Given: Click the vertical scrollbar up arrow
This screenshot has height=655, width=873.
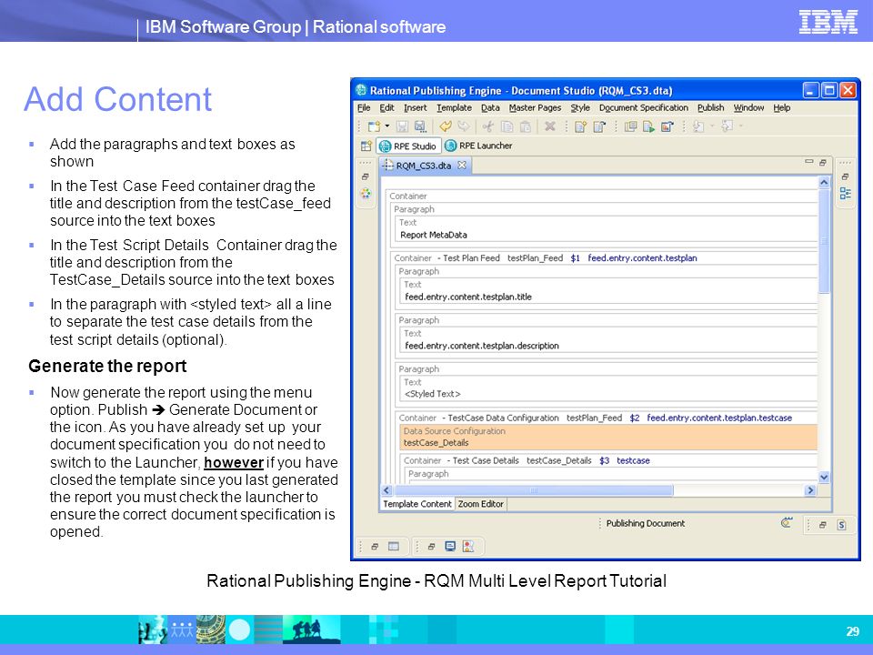Looking at the screenshot, I should pos(824,183).
